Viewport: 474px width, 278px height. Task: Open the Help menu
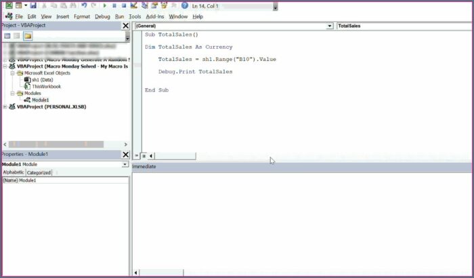point(198,17)
